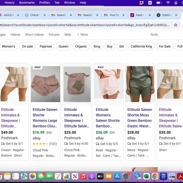
Task: Toggle the Buy filter chip
Action: click(x=109, y=46)
